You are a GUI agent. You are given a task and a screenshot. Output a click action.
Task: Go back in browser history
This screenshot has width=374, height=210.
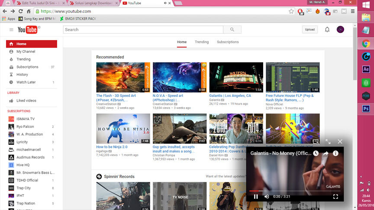click(x=5, y=11)
